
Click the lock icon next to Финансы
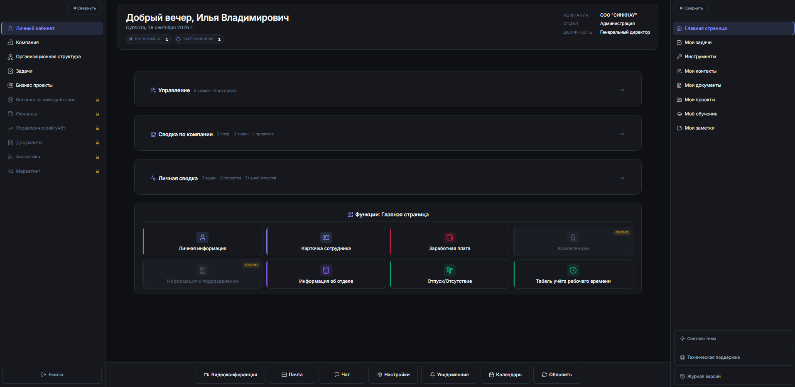(98, 114)
